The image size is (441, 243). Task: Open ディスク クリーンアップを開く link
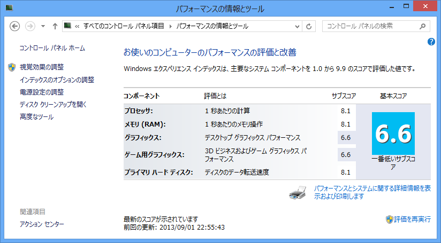coord(53,104)
